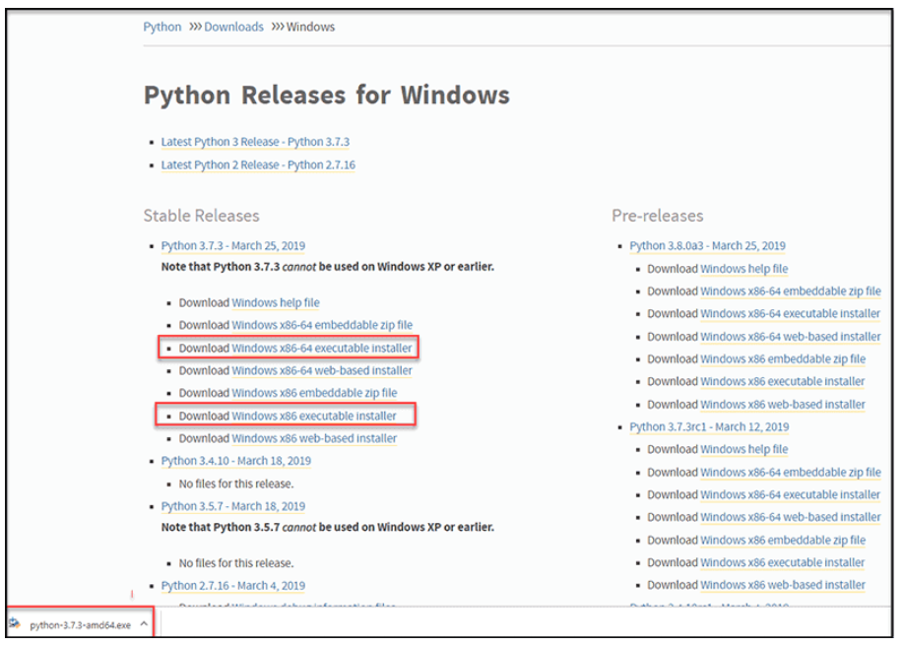Open the Python 3.4.10 - March 18, 2019 release
The height and width of the screenshot is (646, 904).
[x=235, y=460]
